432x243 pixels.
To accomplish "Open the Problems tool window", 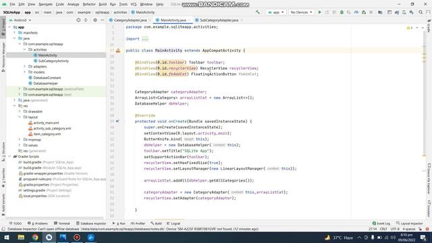I will pos(38,223).
